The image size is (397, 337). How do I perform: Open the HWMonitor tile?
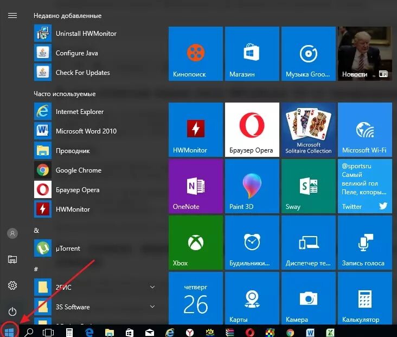196,130
